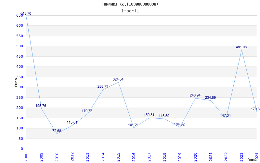The height and width of the screenshot is (163, 260).
Task: Click the 100 y-axis tick label
Action: (x=19, y=128)
